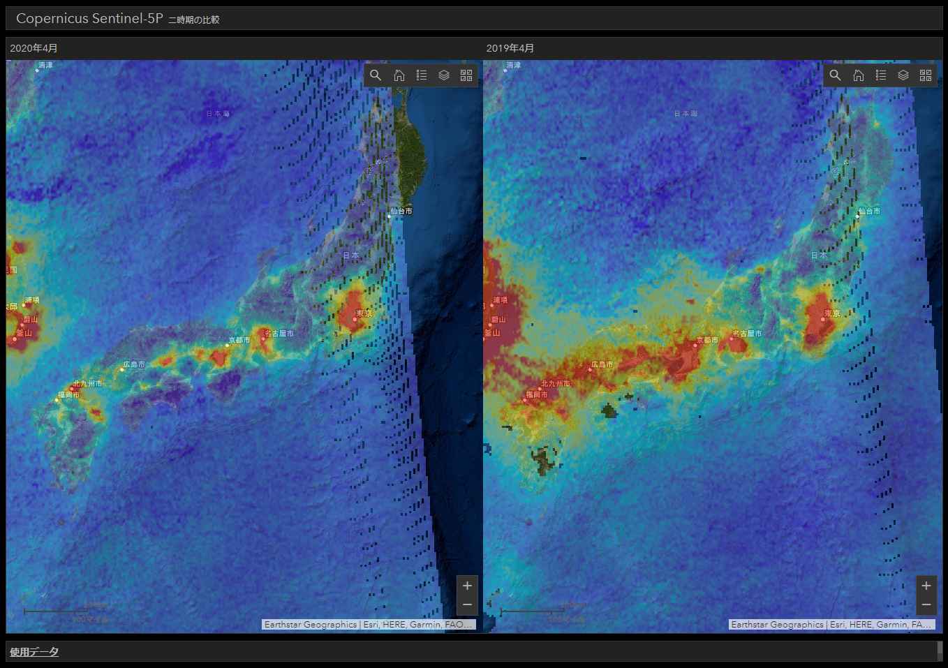The width and height of the screenshot is (948, 668).
Task: Open search on the 2019年4月 map
Action: tap(835, 75)
